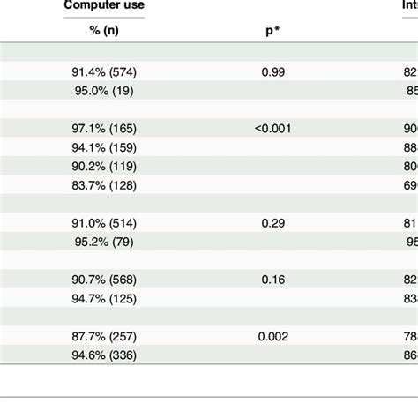Select the 91.0% (514) cell
Screen dimensions: 418x418
pos(104,223)
